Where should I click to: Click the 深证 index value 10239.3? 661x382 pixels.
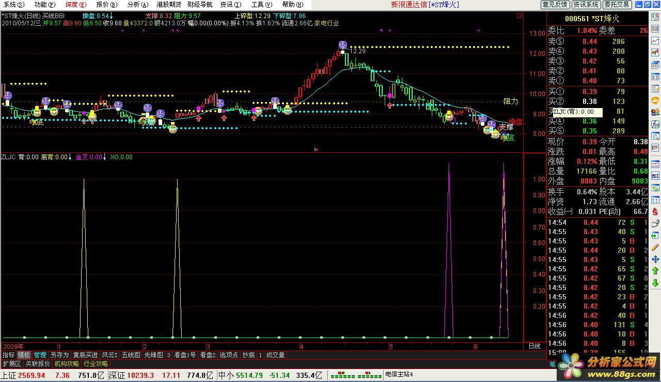click(140, 375)
